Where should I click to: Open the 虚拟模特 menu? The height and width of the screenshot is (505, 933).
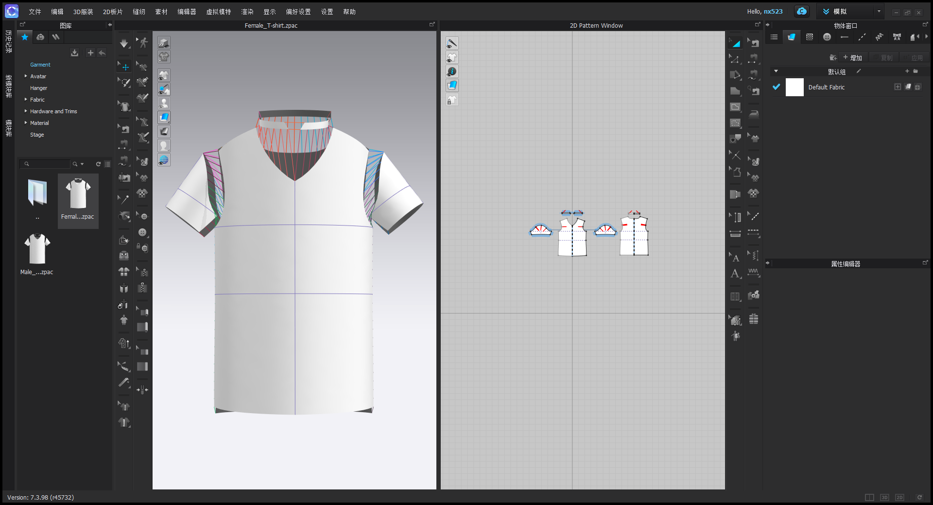pos(219,12)
